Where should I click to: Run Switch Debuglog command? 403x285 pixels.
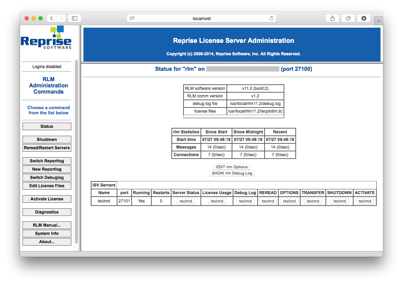[47, 178]
